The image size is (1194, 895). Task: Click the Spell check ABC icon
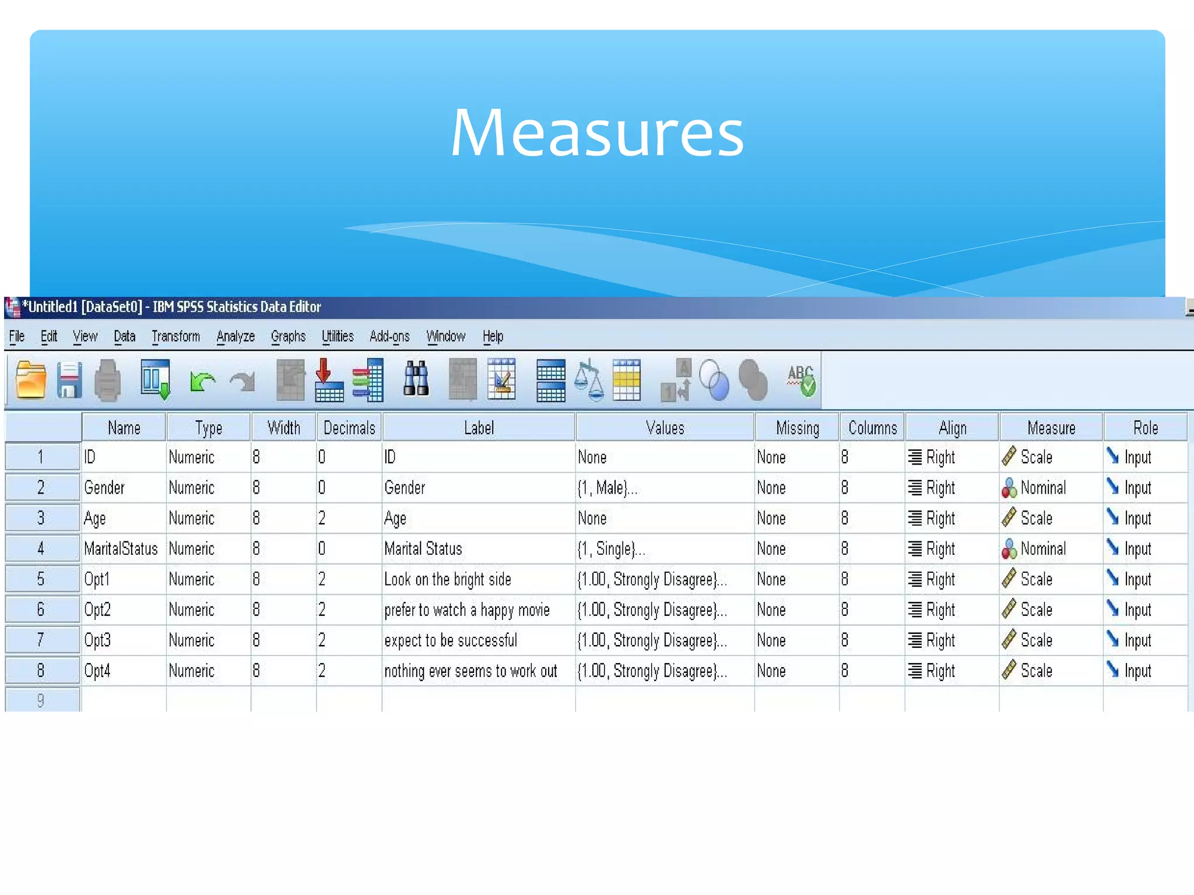pyautogui.click(x=802, y=380)
